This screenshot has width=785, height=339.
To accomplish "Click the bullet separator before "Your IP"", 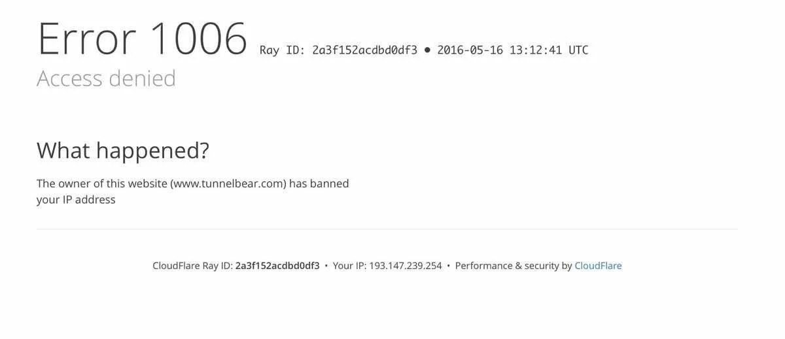I will coord(326,266).
